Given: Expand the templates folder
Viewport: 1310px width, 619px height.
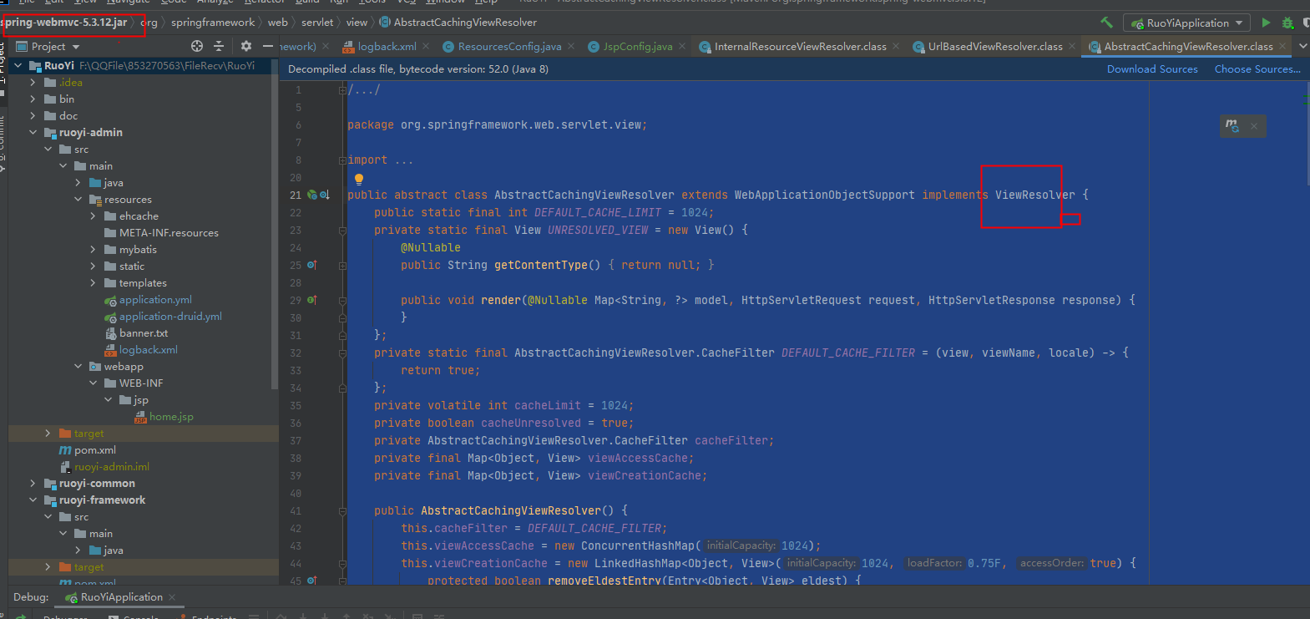Looking at the screenshot, I should coord(93,282).
